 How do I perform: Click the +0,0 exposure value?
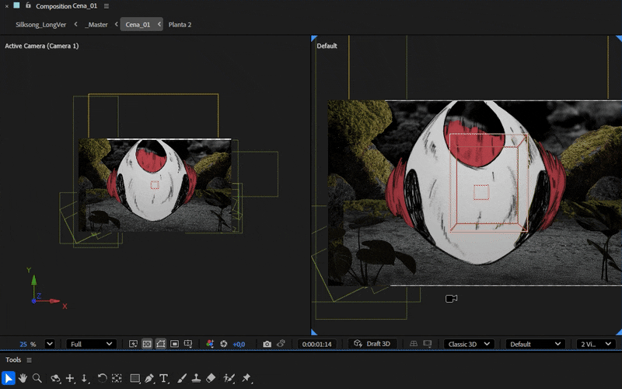tap(239, 344)
